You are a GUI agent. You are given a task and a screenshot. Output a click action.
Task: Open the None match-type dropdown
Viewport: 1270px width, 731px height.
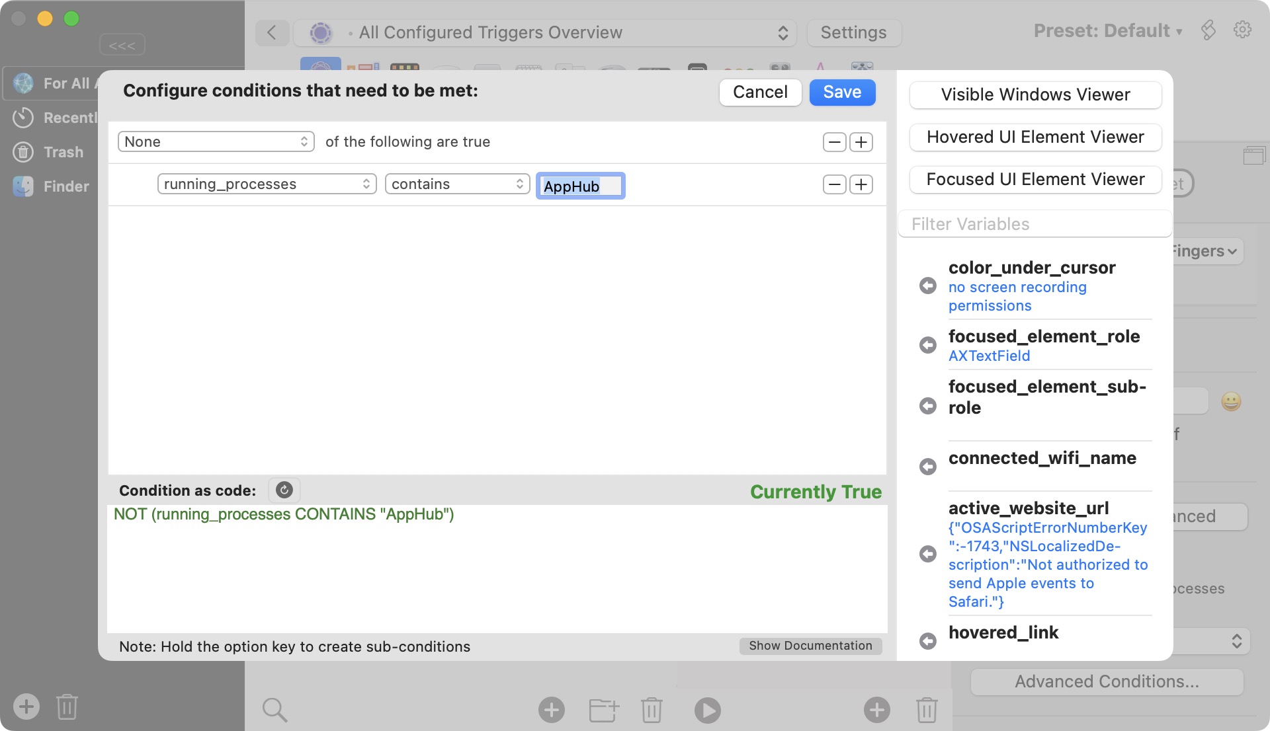tap(216, 141)
